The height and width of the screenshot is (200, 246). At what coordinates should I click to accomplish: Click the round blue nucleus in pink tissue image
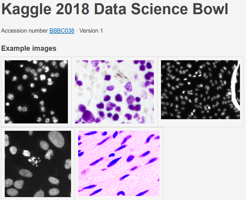point(130,158)
